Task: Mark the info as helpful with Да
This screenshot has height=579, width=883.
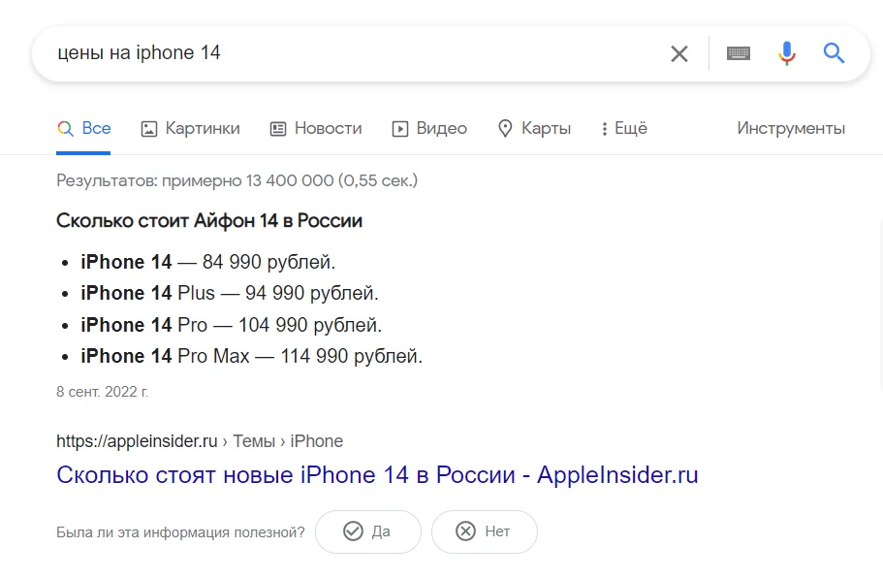Action: pos(368,531)
